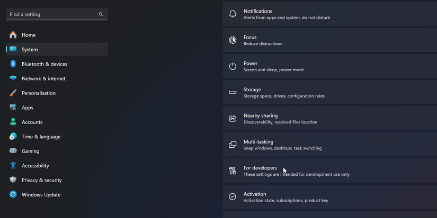The image size is (437, 218).
Task: Open Personalisation in the sidebar
Action: pyautogui.click(x=39, y=93)
